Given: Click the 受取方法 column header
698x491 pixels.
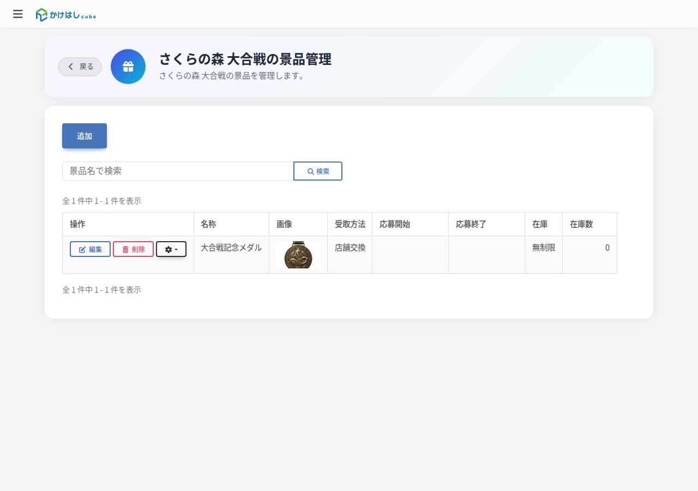Looking at the screenshot, I should [350, 224].
